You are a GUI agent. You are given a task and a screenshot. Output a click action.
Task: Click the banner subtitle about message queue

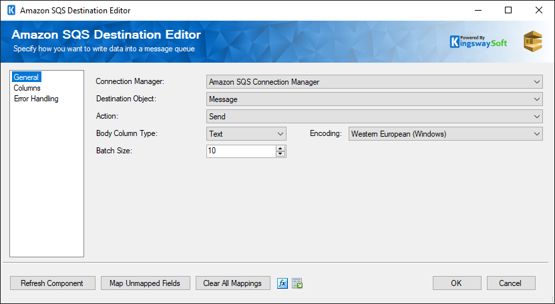104,49
